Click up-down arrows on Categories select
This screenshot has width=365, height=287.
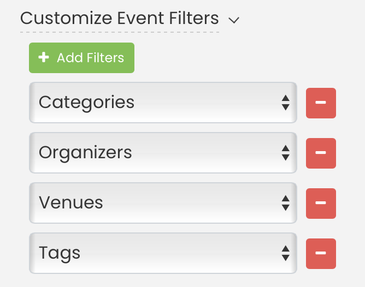click(x=285, y=103)
